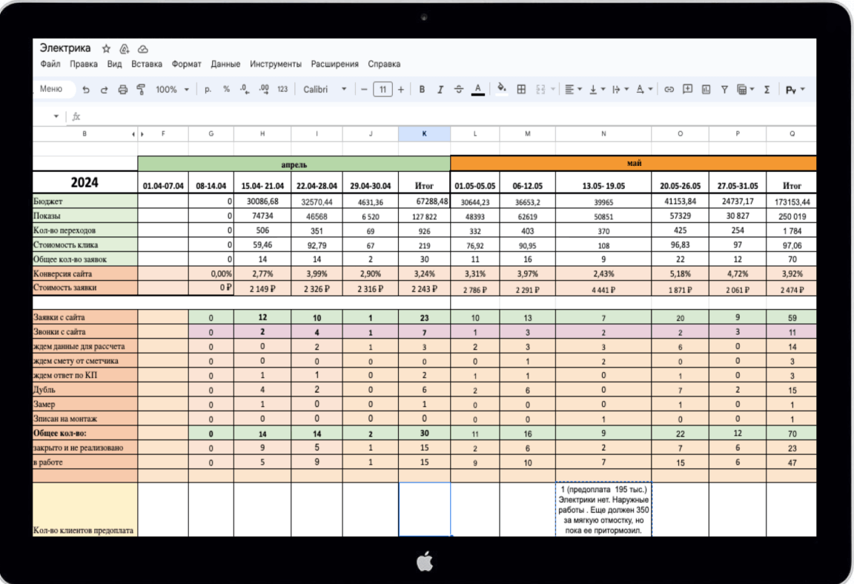Toggle italic formatting
The width and height of the screenshot is (854, 584).
click(x=440, y=90)
